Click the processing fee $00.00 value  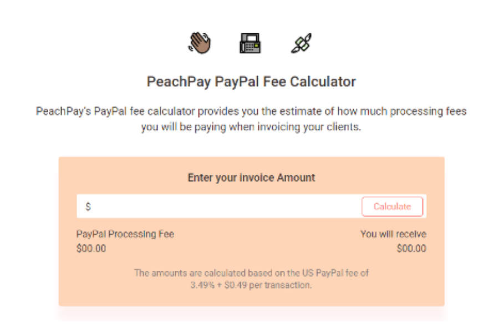pyautogui.click(x=91, y=249)
